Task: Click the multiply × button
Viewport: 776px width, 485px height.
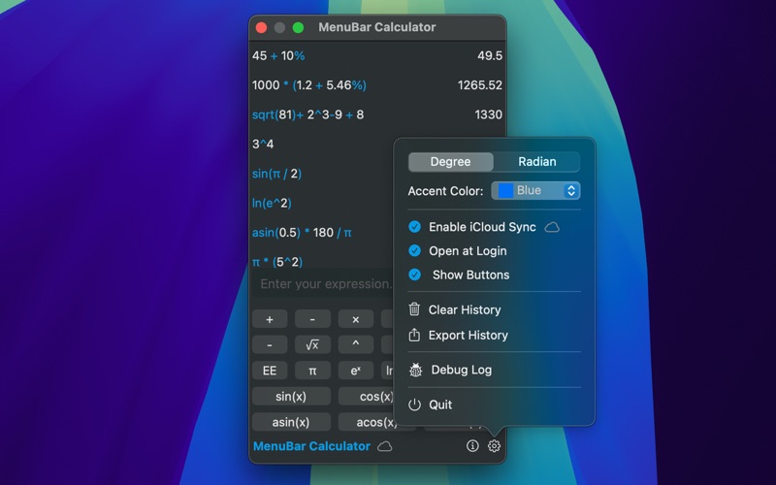Action: [355, 319]
